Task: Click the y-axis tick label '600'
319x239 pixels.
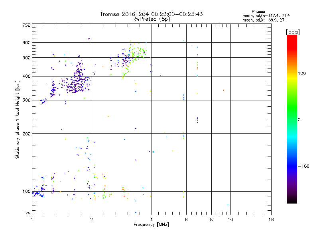Action: 26,43
